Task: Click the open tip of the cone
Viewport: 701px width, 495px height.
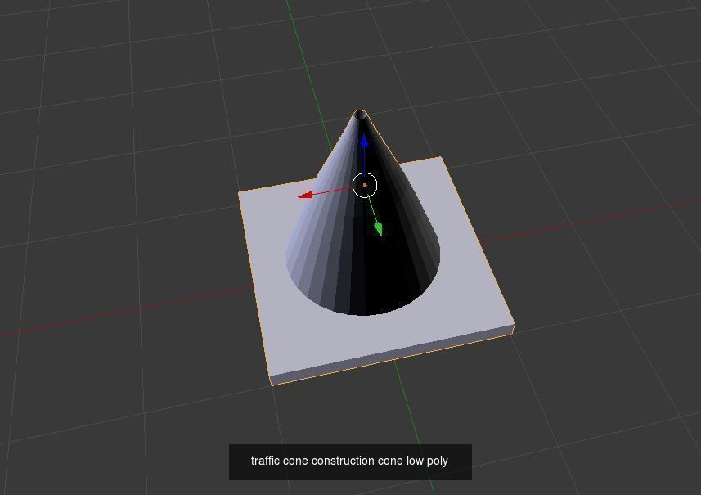Action: click(360, 115)
